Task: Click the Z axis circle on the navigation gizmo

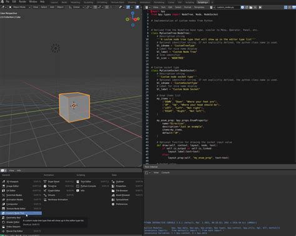Action: click(132, 13)
